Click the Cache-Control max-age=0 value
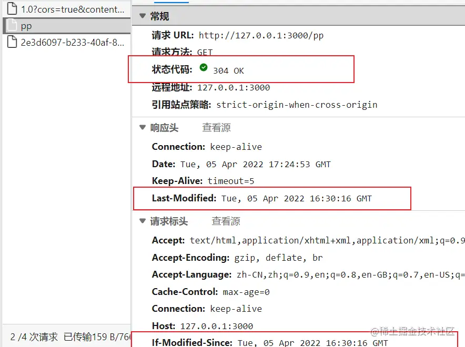Image resolution: width=465 pixels, height=347 pixels. pos(246,292)
